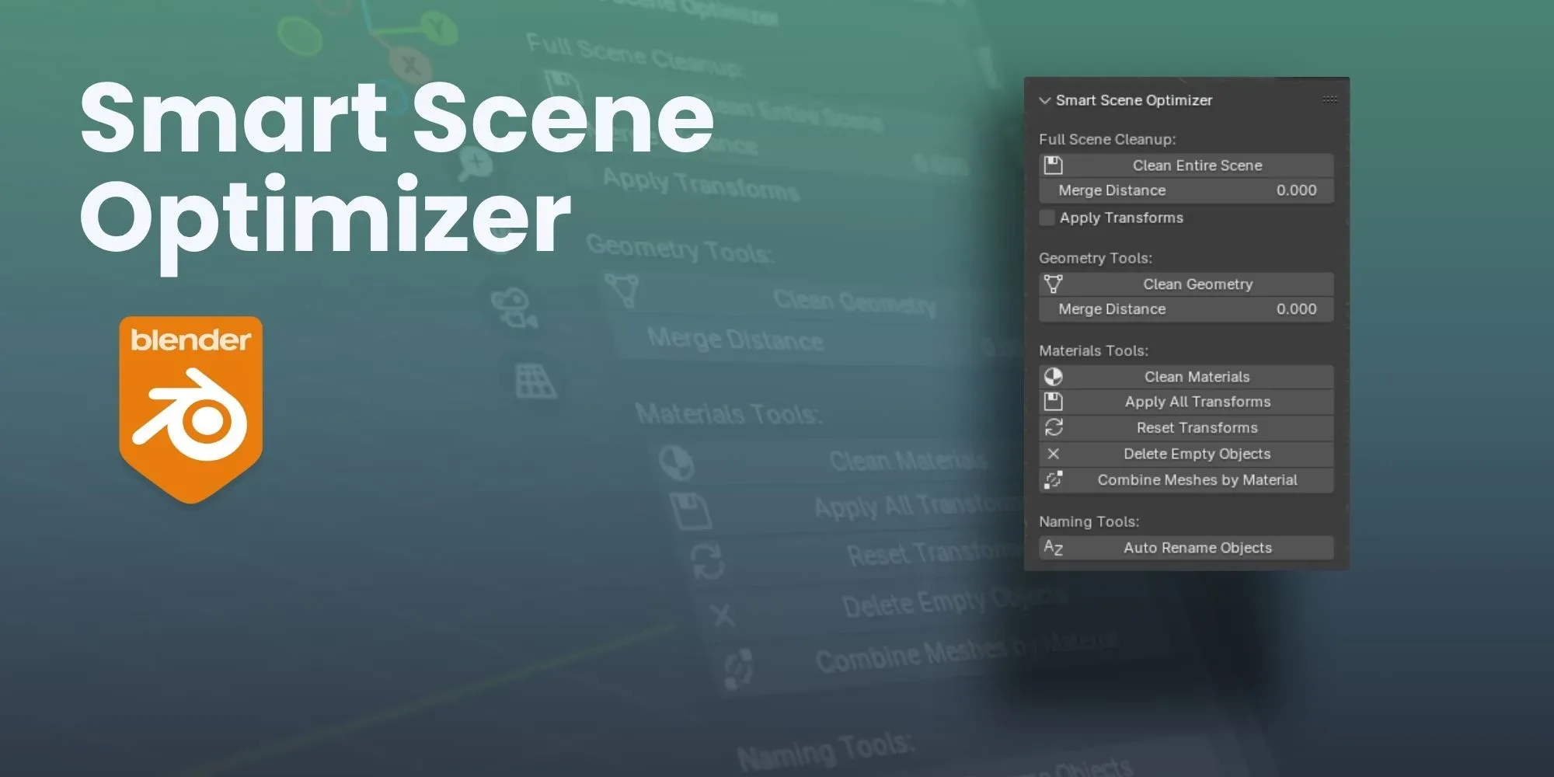
Task: Run Clean Entire Scene
Action: click(1197, 165)
